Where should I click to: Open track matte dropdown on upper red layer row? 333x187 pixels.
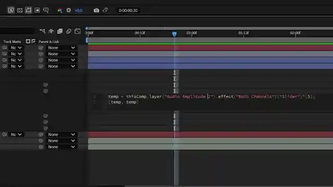[x=16, y=48]
